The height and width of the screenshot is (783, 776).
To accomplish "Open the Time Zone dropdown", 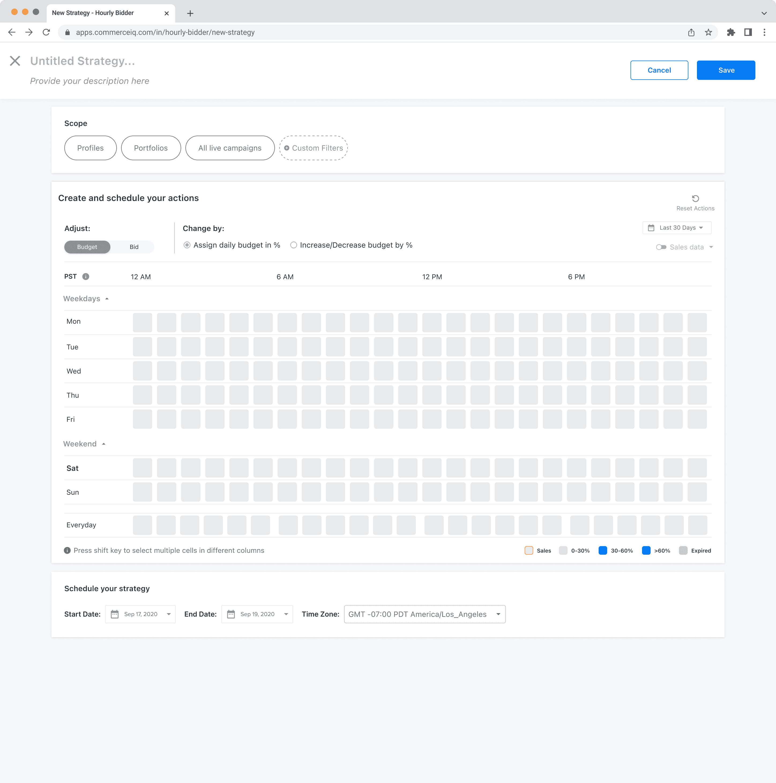I will pyautogui.click(x=424, y=614).
